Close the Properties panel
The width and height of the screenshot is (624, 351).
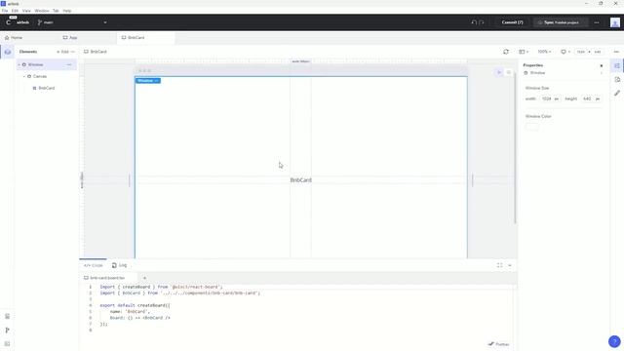[x=602, y=65]
